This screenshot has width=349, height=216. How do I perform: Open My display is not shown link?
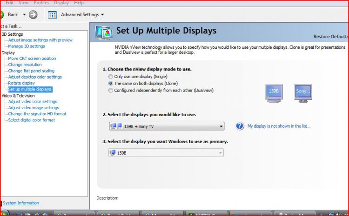(x=279, y=126)
